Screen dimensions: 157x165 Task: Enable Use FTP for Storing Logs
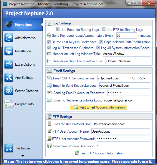[103, 29]
